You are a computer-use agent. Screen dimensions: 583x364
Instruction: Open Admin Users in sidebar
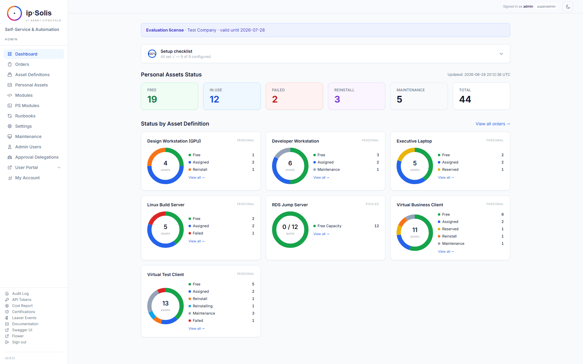point(34,147)
